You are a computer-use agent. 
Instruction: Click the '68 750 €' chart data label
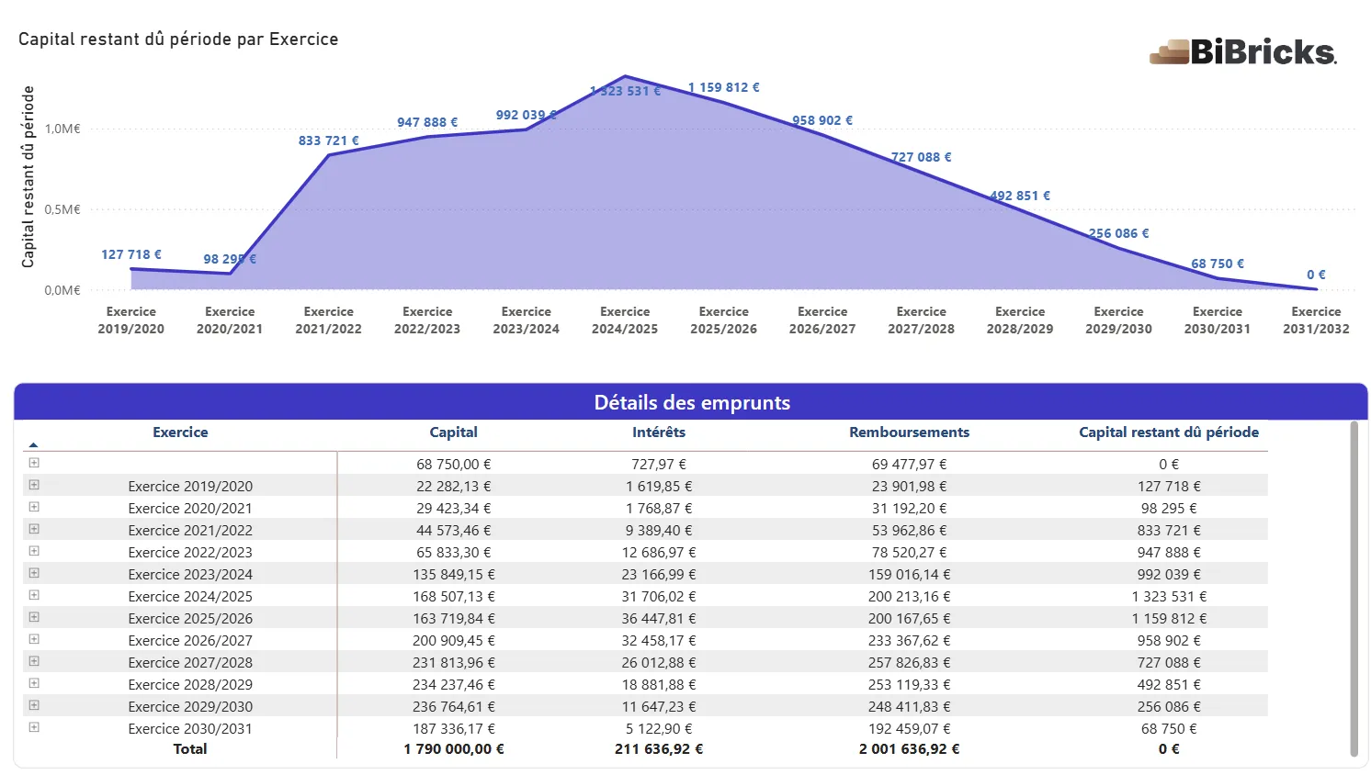click(x=1218, y=264)
